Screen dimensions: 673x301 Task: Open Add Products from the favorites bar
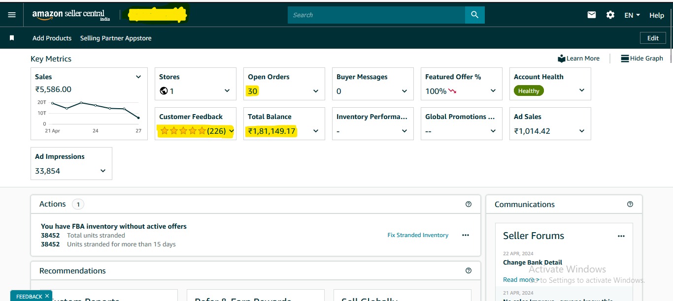[52, 38]
